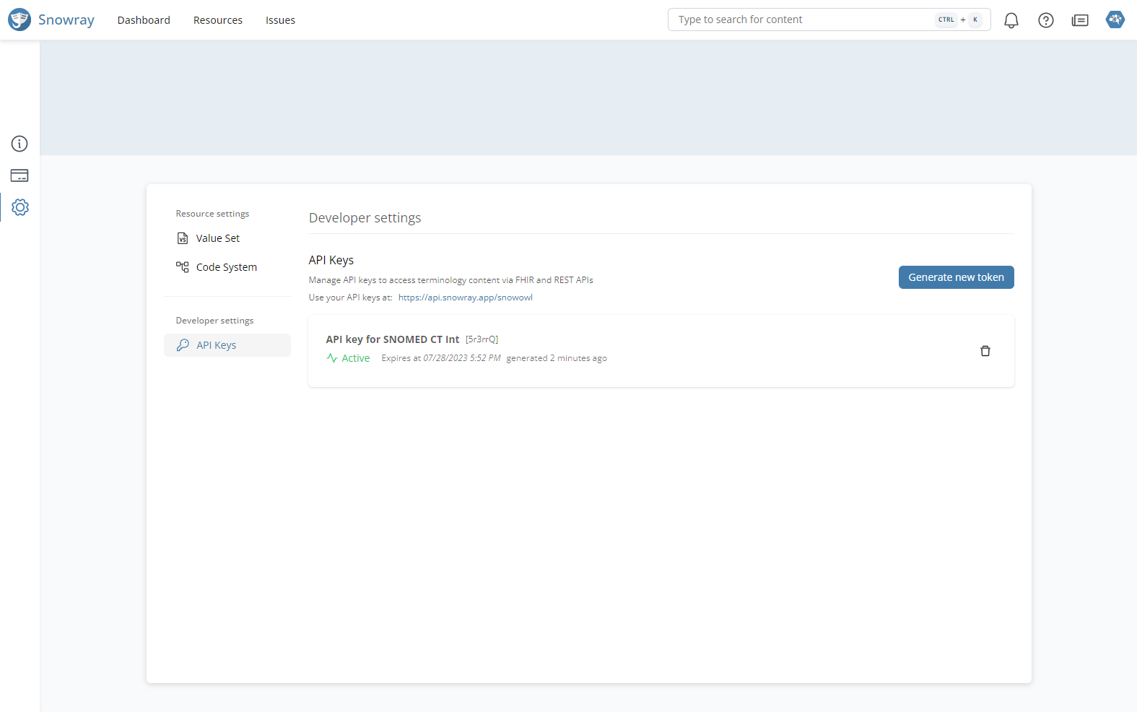This screenshot has width=1137, height=712.
Task: Open the news feed icon in header
Action: tap(1080, 20)
